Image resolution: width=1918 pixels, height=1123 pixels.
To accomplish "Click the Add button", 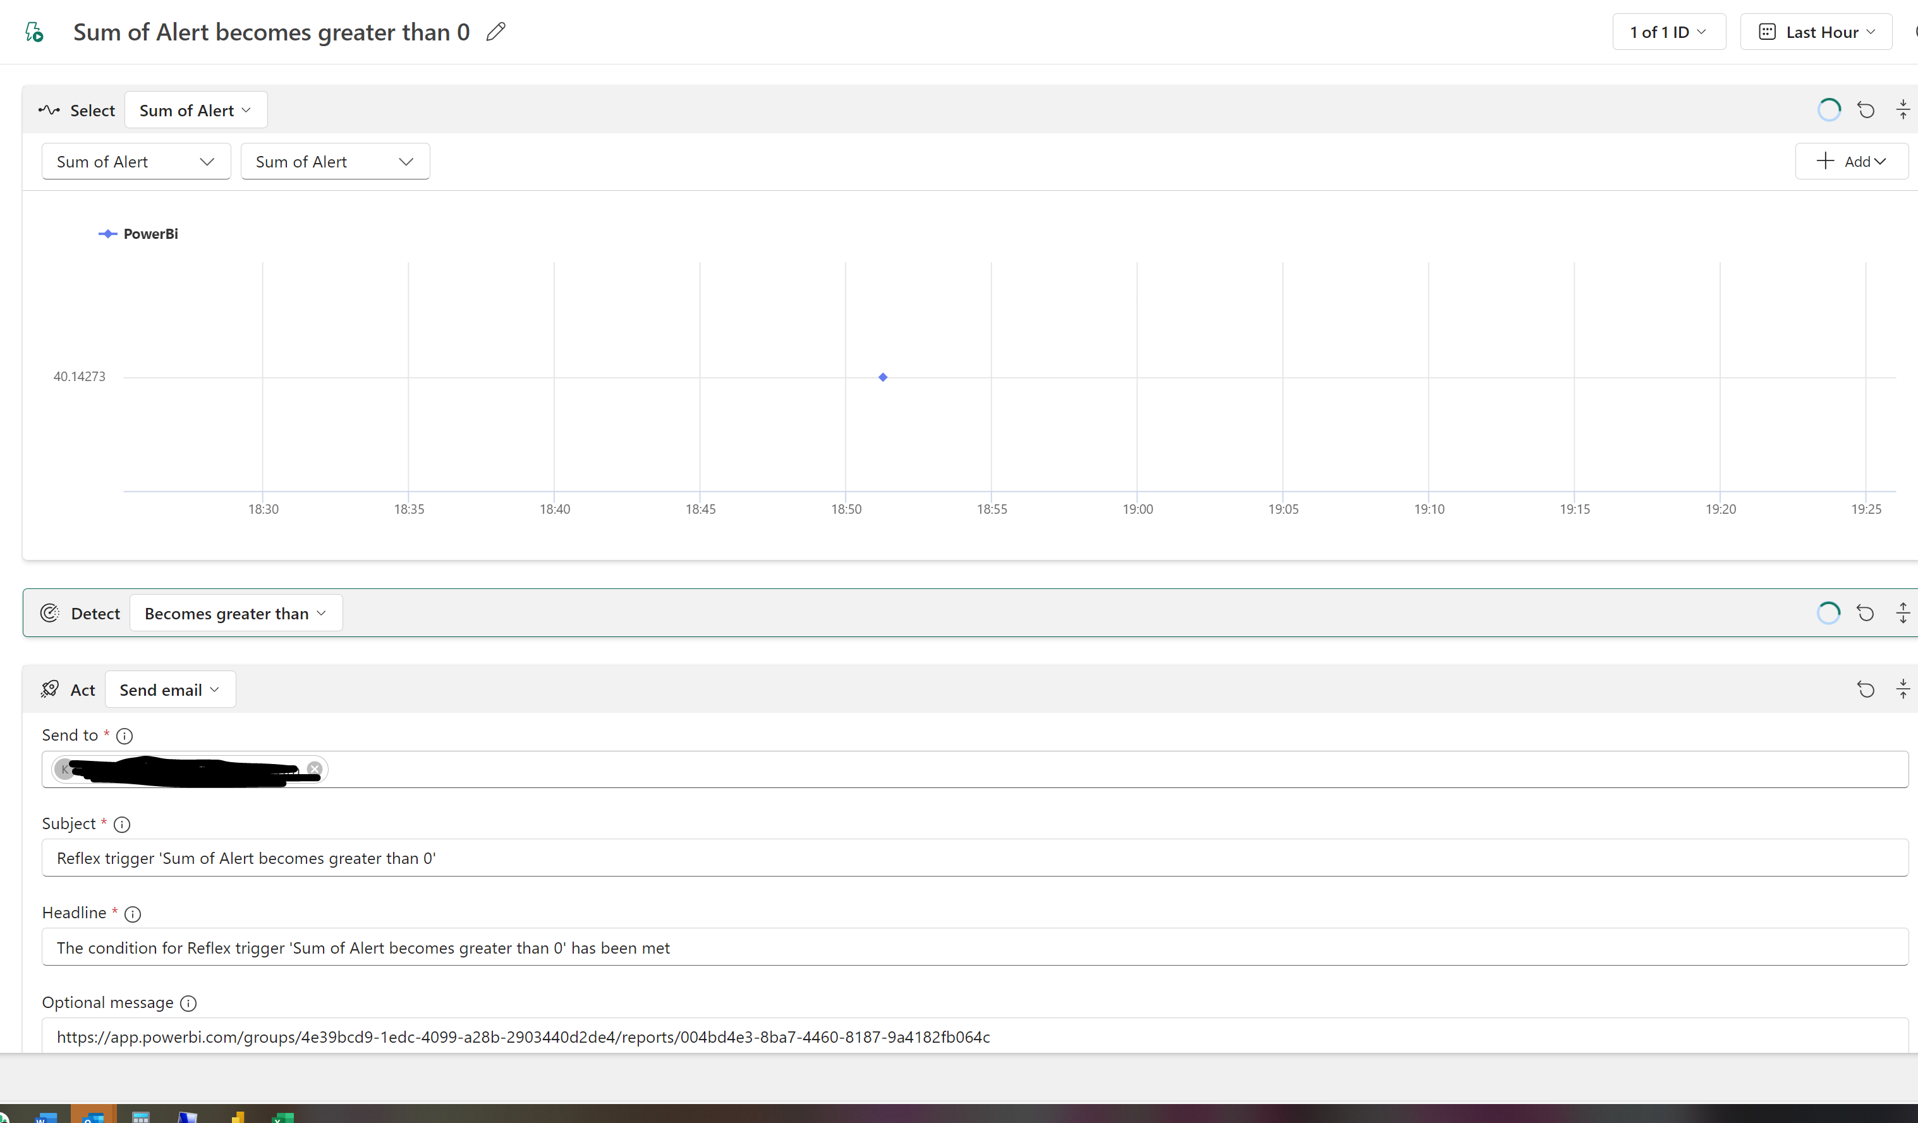I will coord(1851,161).
